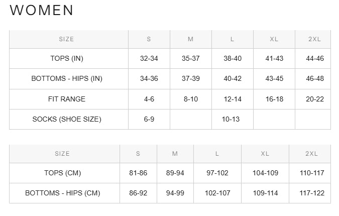Click the 43-45 hips inches value
339x216 pixels.
tap(274, 79)
